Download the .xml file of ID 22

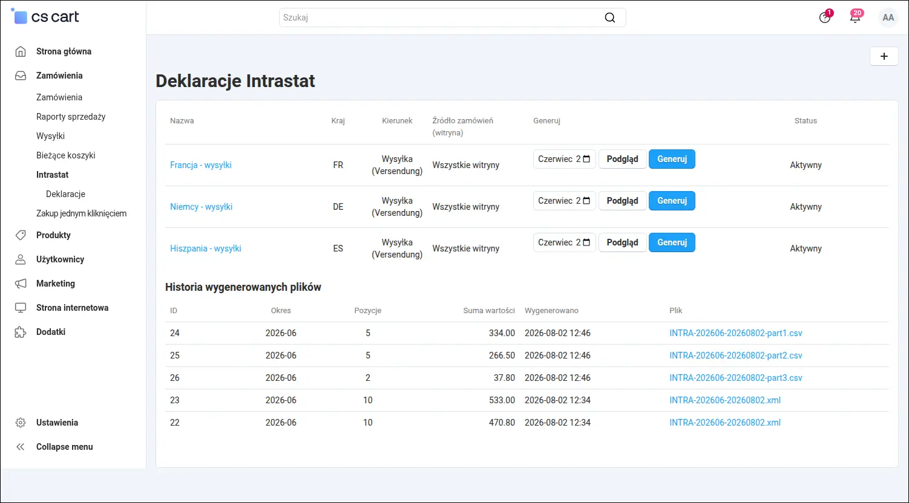click(x=725, y=423)
